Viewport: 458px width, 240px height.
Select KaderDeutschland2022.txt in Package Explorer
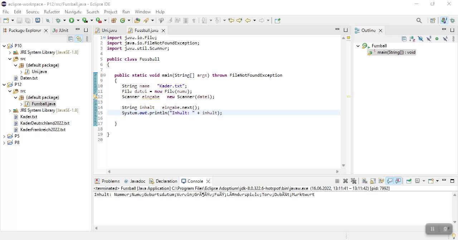click(45, 123)
